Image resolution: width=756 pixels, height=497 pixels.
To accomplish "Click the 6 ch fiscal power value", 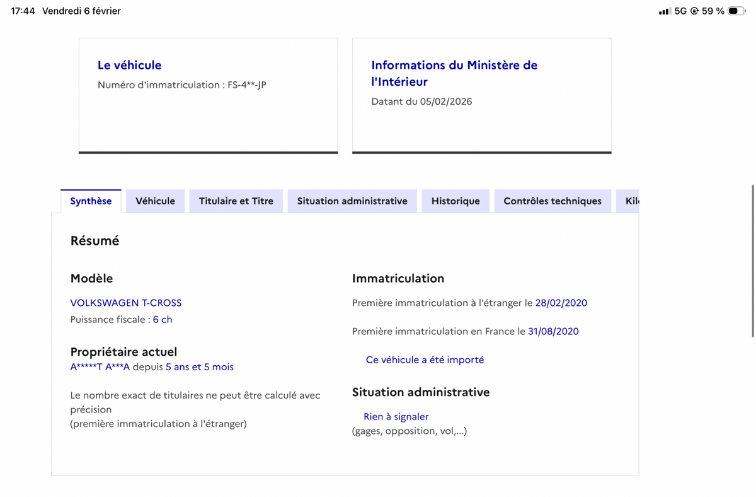I will tap(163, 319).
